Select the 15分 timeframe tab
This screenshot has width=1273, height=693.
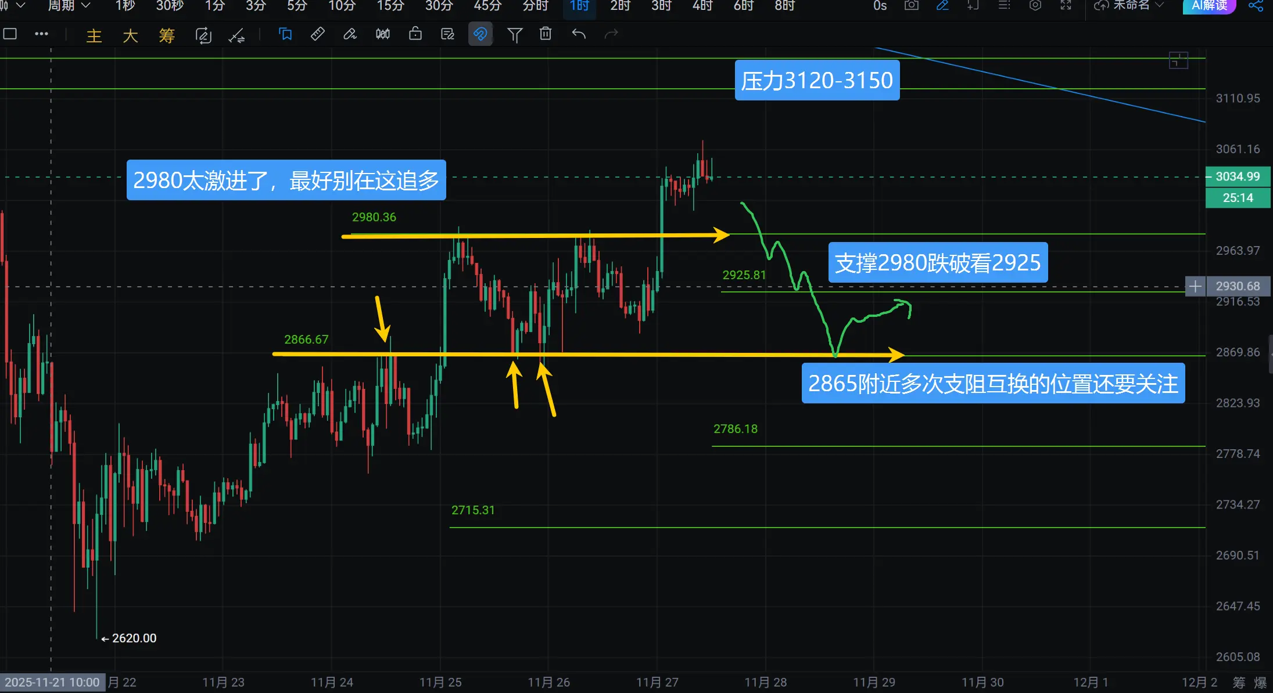[390, 6]
